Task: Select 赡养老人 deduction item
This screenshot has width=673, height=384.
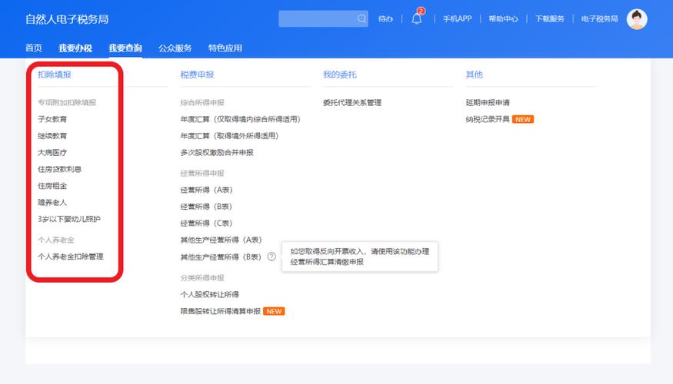Action: [52, 202]
